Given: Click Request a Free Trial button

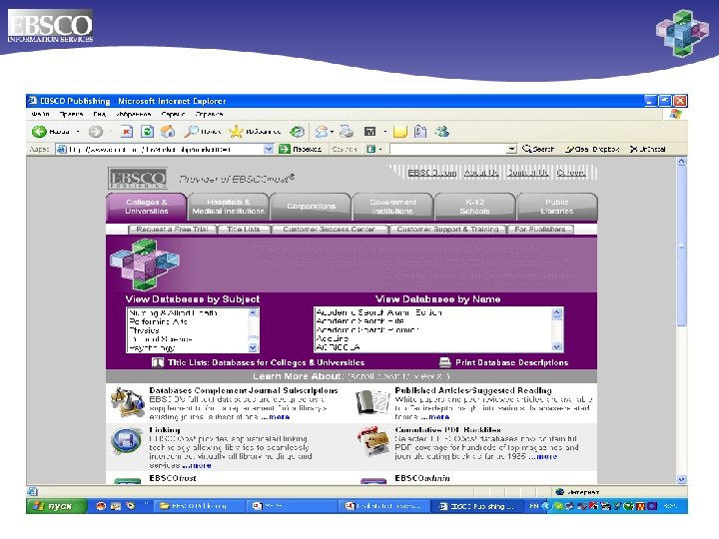Looking at the screenshot, I should click(172, 230).
